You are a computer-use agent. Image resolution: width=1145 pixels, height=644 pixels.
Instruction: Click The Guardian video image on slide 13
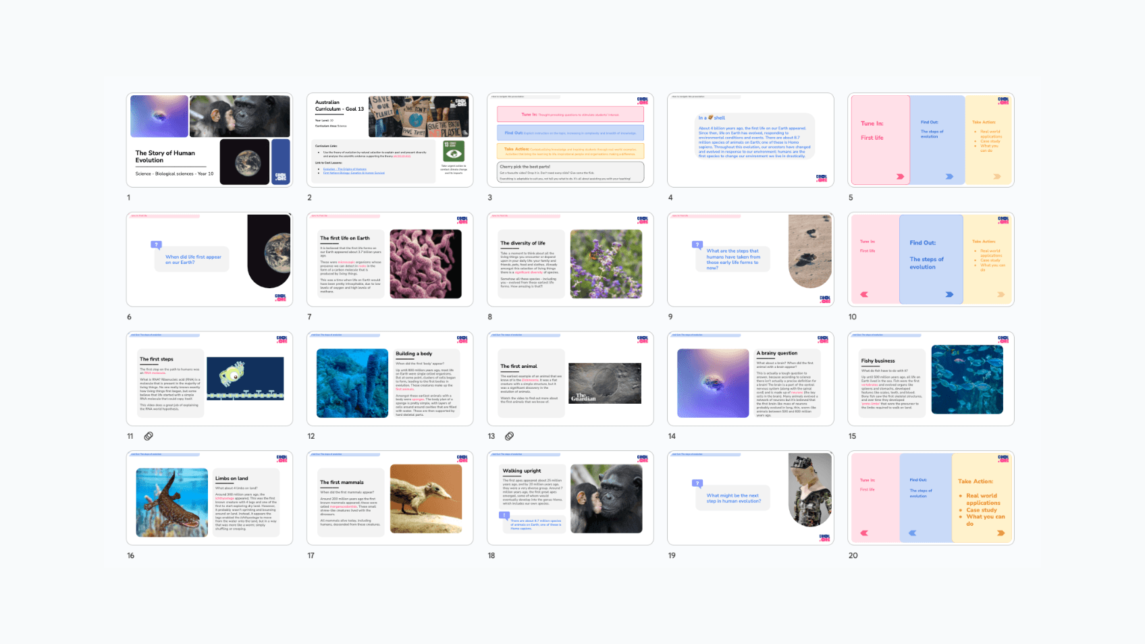tap(604, 383)
